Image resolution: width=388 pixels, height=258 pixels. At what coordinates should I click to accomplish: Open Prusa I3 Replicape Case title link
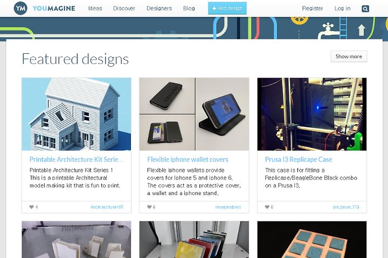tap(299, 159)
